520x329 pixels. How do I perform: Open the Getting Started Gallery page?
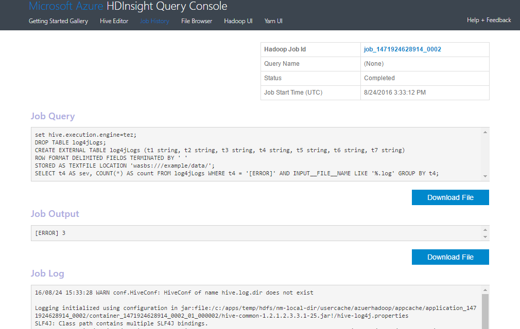tap(58, 21)
